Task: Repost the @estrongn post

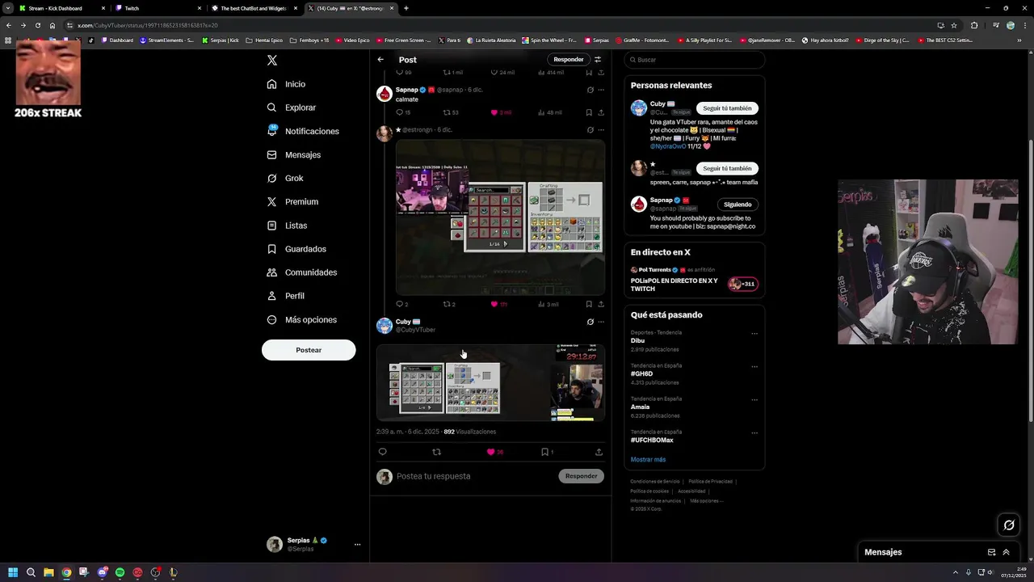Action: (446, 304)
